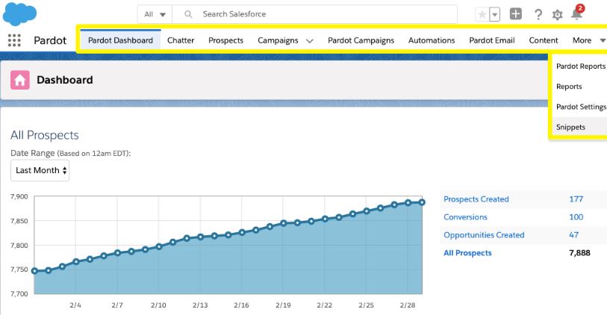The width and height of the screenshot is (607, 315).
Task: Open the All search scope dropdown
Action: click(x=155, y=14)
